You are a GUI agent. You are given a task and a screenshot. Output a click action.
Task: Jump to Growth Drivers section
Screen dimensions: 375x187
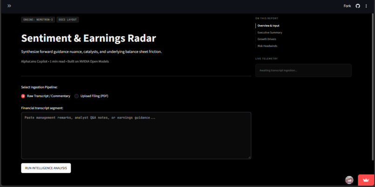[x=267, y=39]
